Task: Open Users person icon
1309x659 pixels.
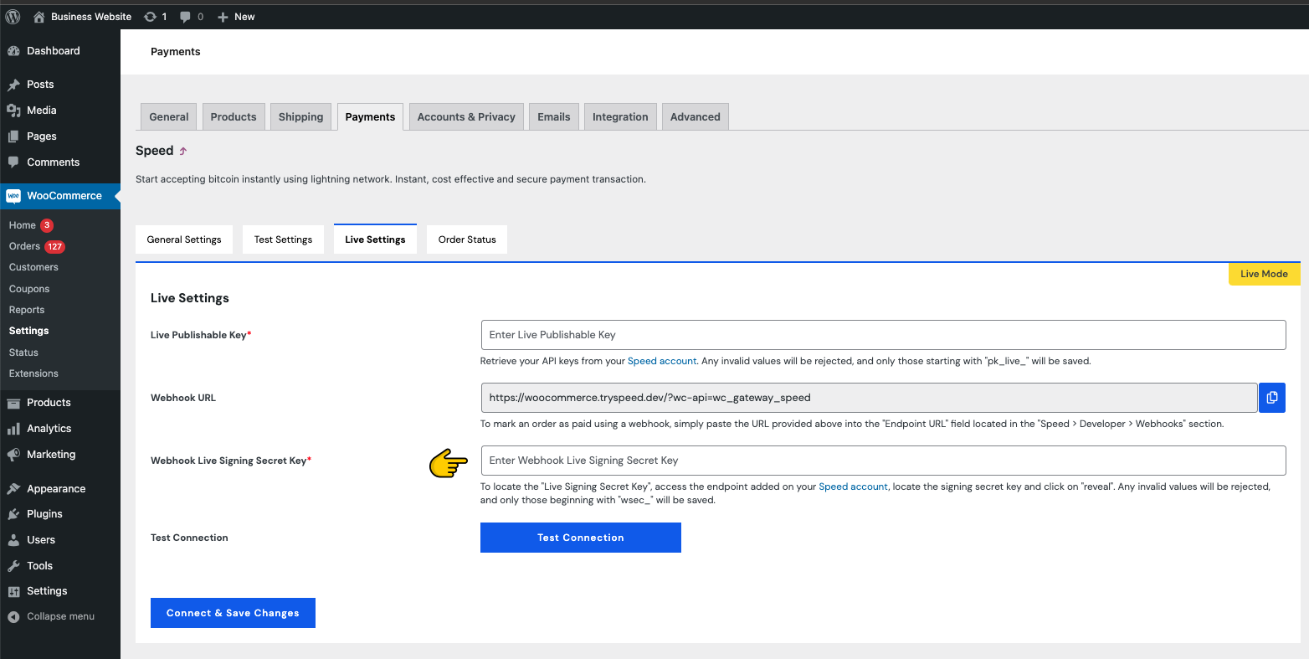Action: 13,540
